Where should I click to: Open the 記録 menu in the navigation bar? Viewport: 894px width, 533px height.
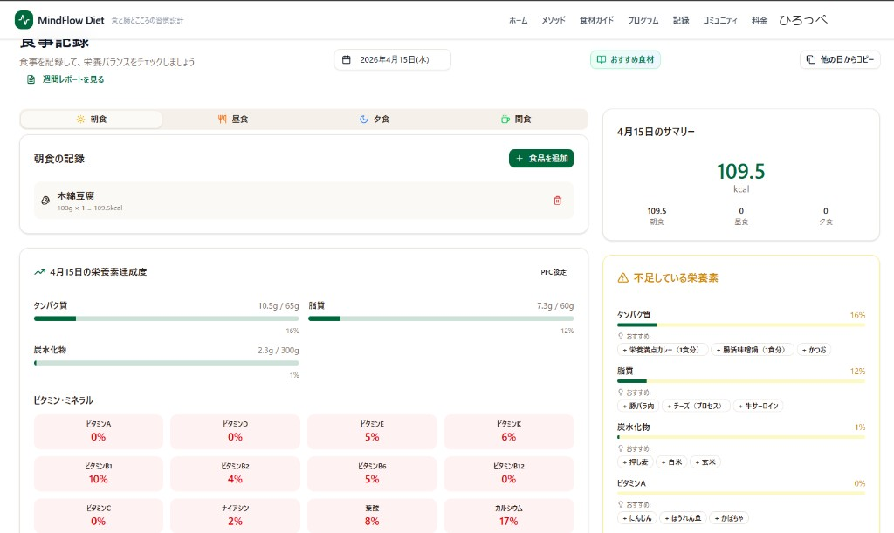pos(680,19)
